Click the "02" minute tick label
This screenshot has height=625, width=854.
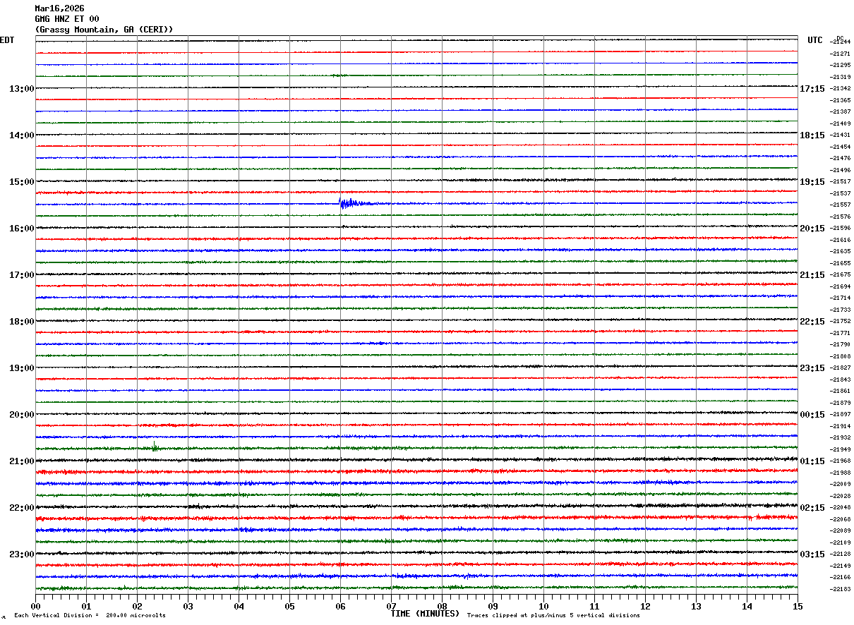137,606
